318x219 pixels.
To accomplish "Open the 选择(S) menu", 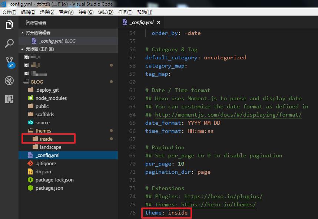I will [x=47, y=12].
